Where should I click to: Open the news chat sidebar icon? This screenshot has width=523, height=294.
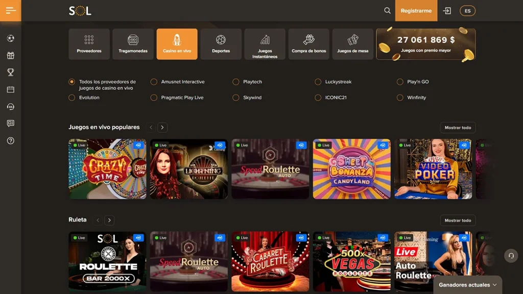(x=11, y=124)
